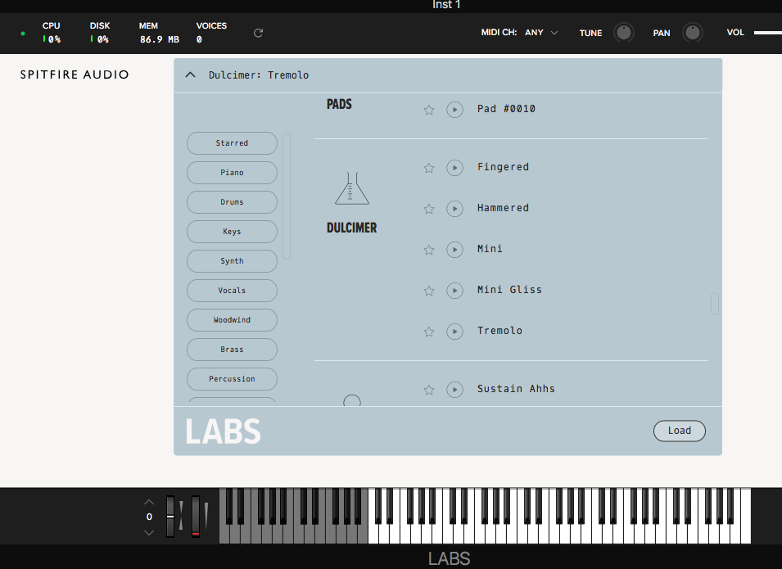Screen dimensions: 782x569
Task: Click the Dulcimer flask icon
Action: 351,188
